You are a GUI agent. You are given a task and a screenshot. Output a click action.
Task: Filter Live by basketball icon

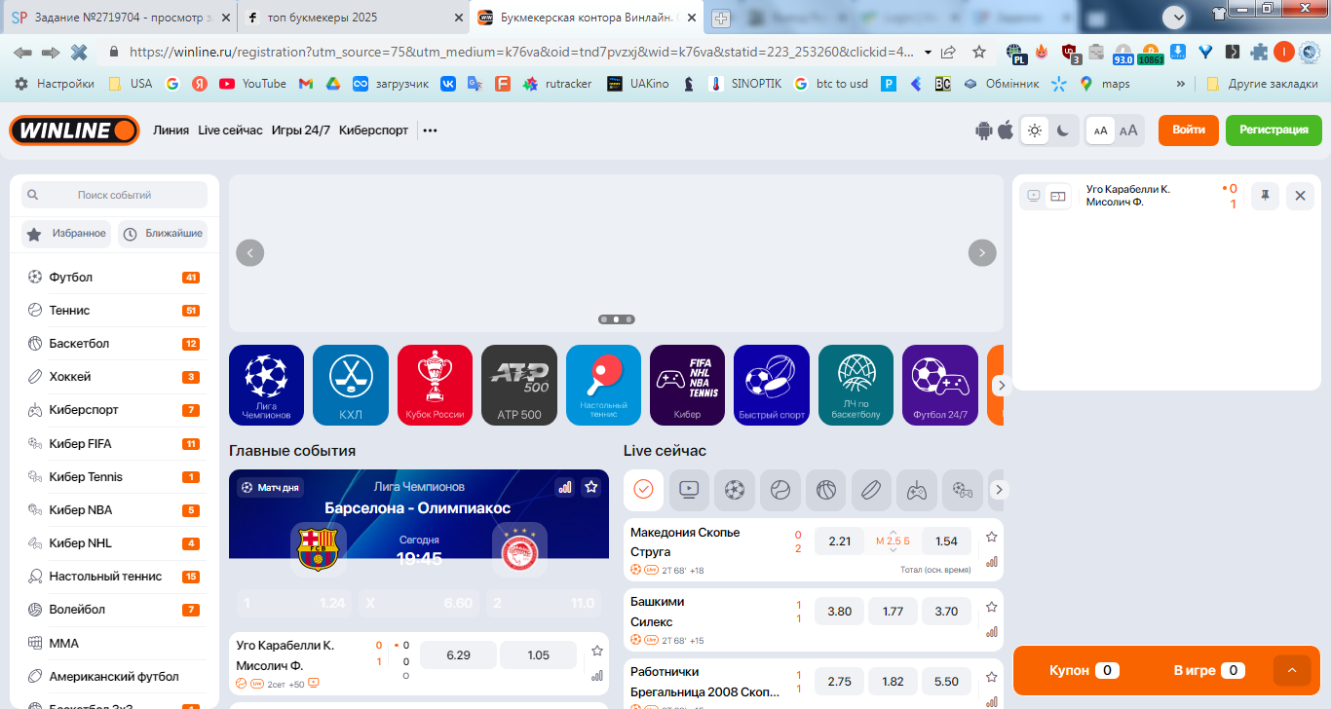pos(826,490)
